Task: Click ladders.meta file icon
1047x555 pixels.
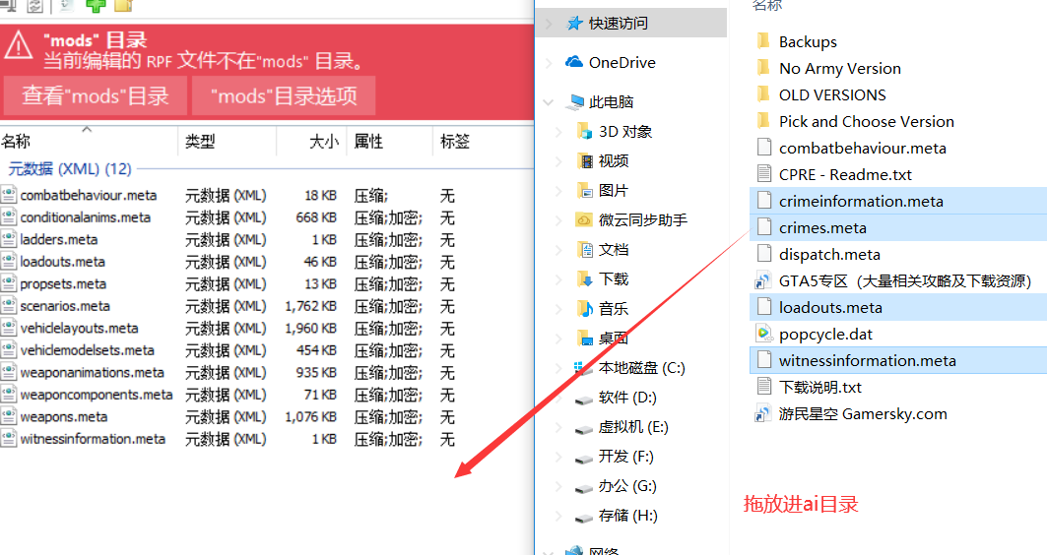Action: [x=9, y=239]
